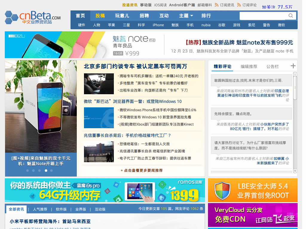Click the factory building news thumbnail
The width and height of the screenshot is (306, 229).
click(x=99, y=152)
